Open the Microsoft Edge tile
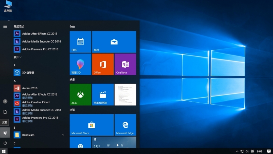Viewport: 273px width, 154px height. click(x=125, y=125)
